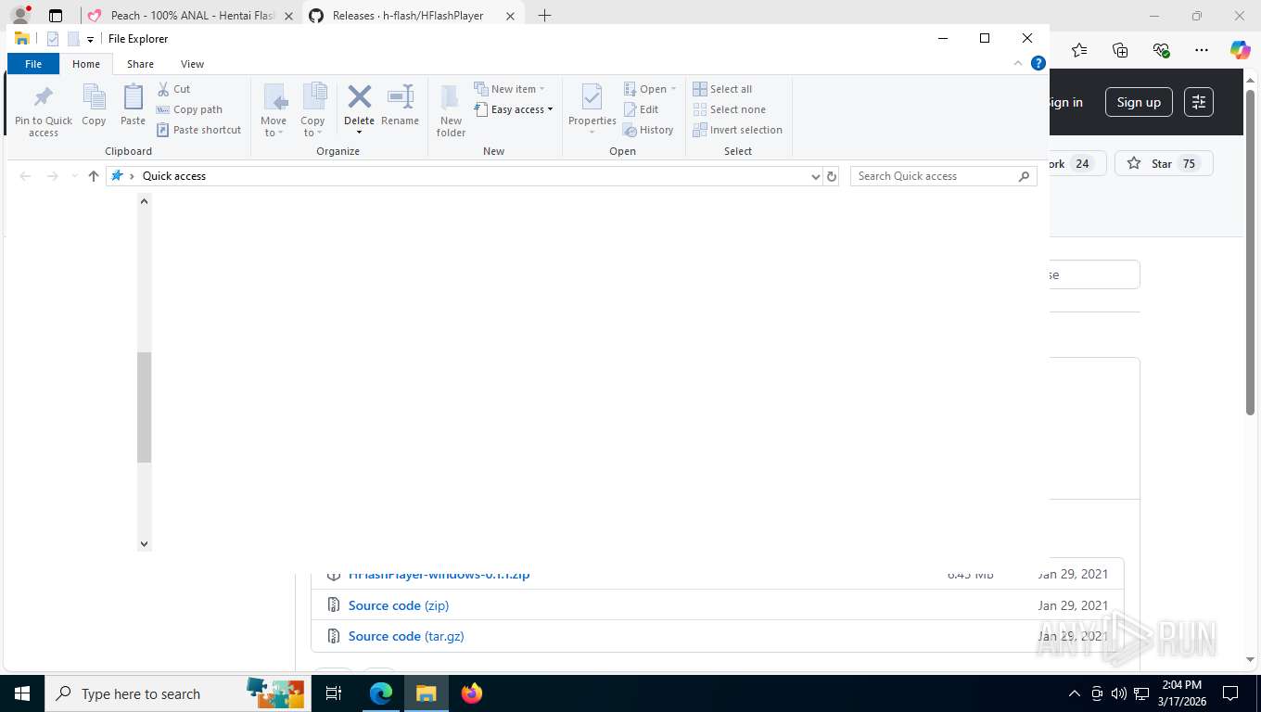1261x712 pixels.
Task: Click the Windows Start button
Action: 21,693
